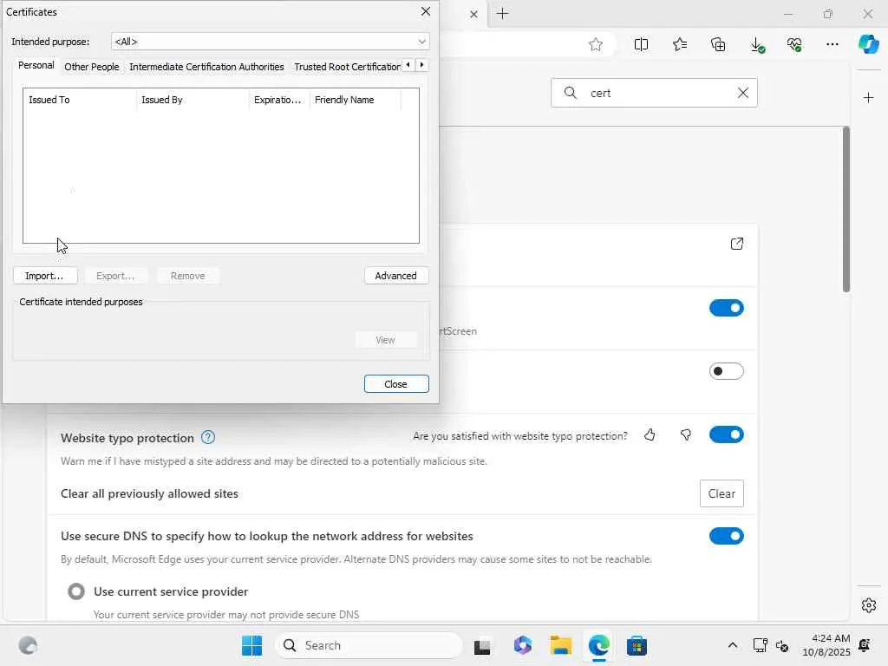Open Microsoft 365 Copilot taskbar icon
The height and width of the screenshot is (666, 888).
coord(523,645)
